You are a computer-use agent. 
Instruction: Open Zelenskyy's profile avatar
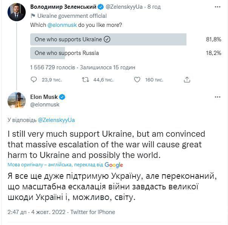point(17,12)
